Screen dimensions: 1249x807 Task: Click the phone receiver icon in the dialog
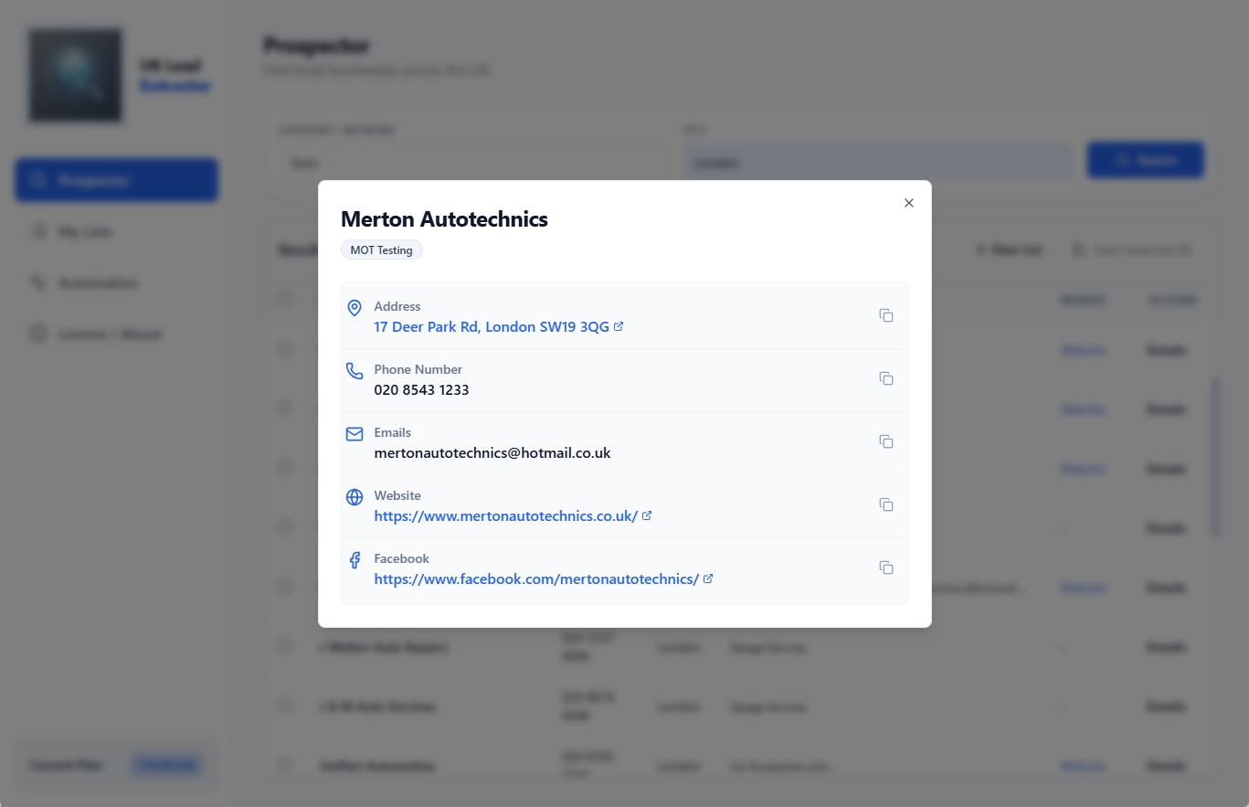tap(355, 371)
